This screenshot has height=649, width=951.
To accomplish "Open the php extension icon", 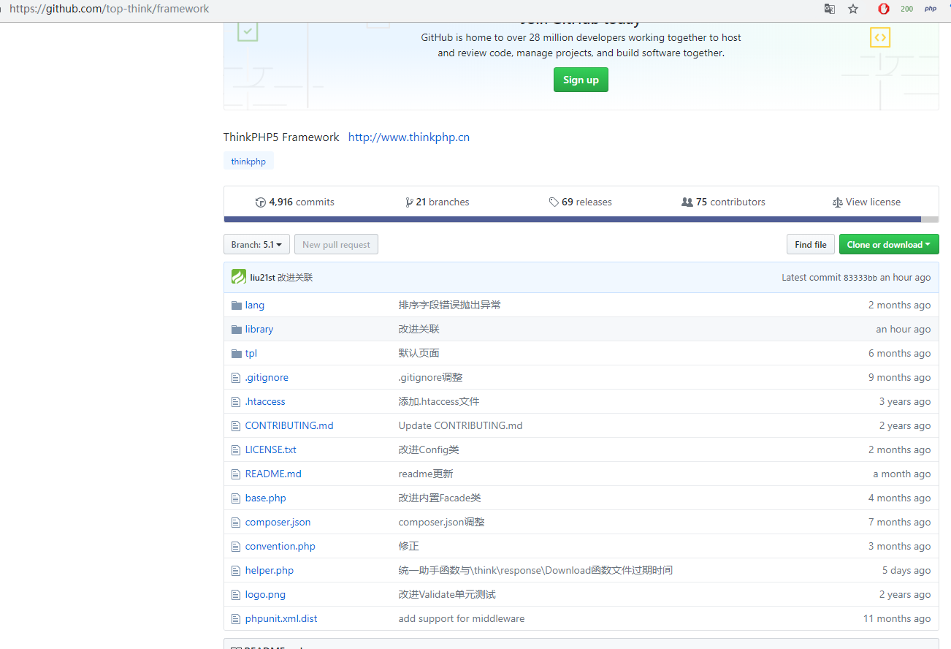I will 931,9.
